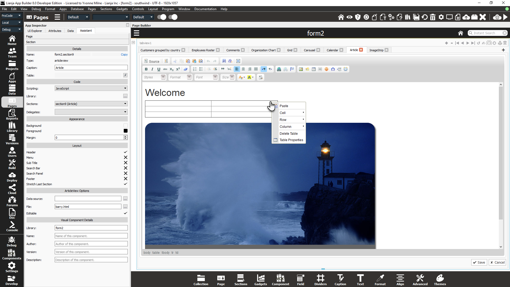
Task: Click the Themes palette icon
Action: click(440, 280)
